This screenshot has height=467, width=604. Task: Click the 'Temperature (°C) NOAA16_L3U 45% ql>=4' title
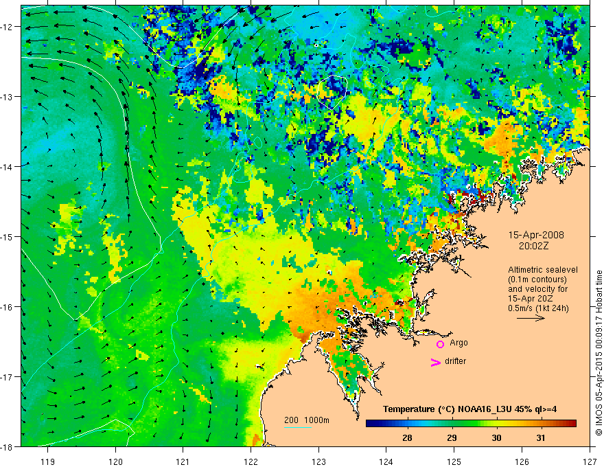click(469, 409)
